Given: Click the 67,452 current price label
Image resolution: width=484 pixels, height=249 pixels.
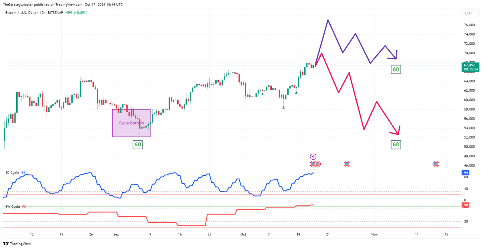Looking at the screenshot, I should click(471, 67).
